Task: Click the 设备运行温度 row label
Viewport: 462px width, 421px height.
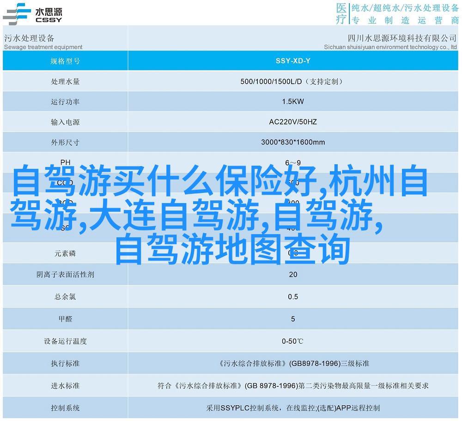Action: point(65,341)
